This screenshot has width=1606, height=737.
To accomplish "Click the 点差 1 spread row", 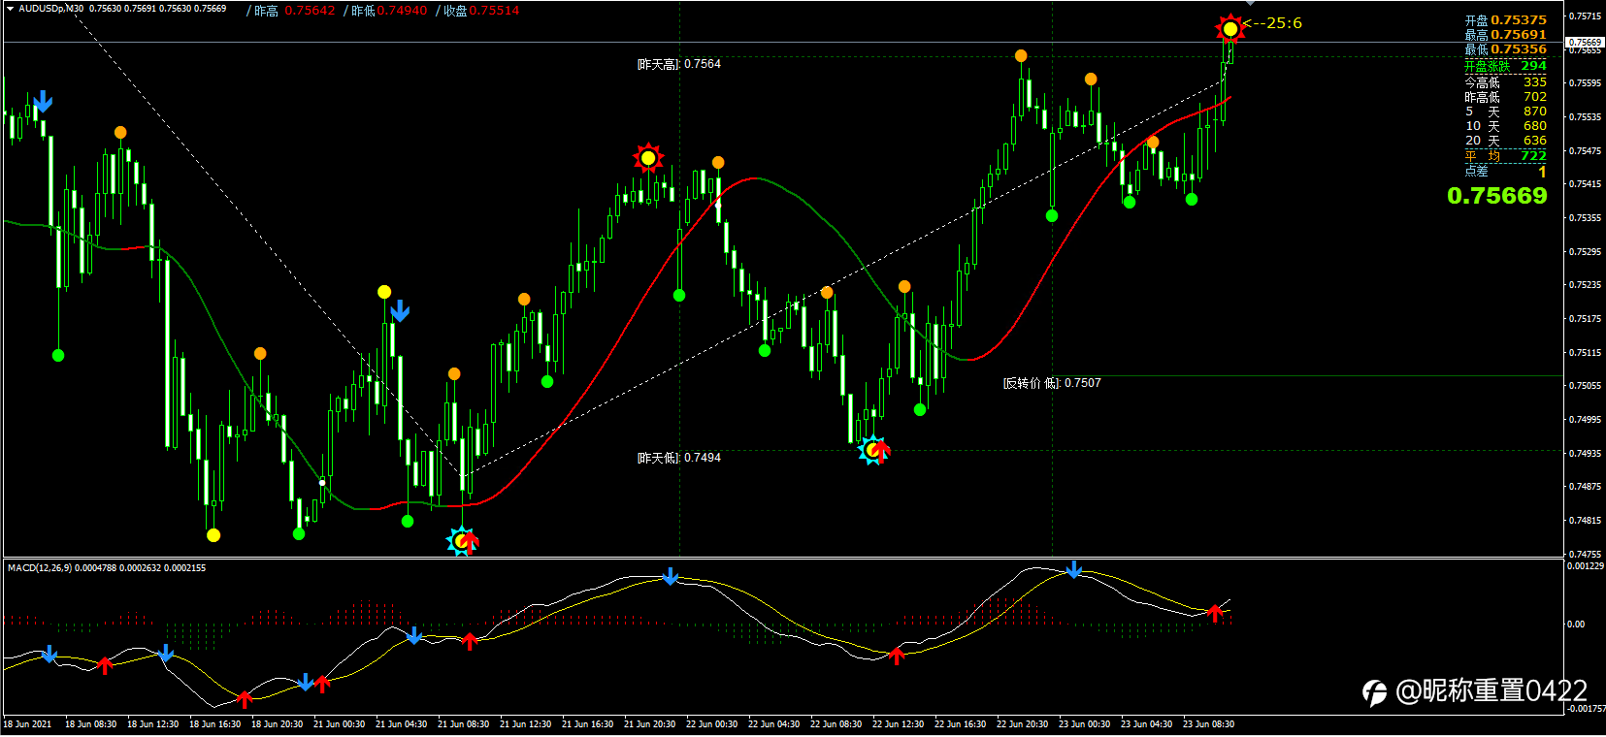I will 1506,172.
